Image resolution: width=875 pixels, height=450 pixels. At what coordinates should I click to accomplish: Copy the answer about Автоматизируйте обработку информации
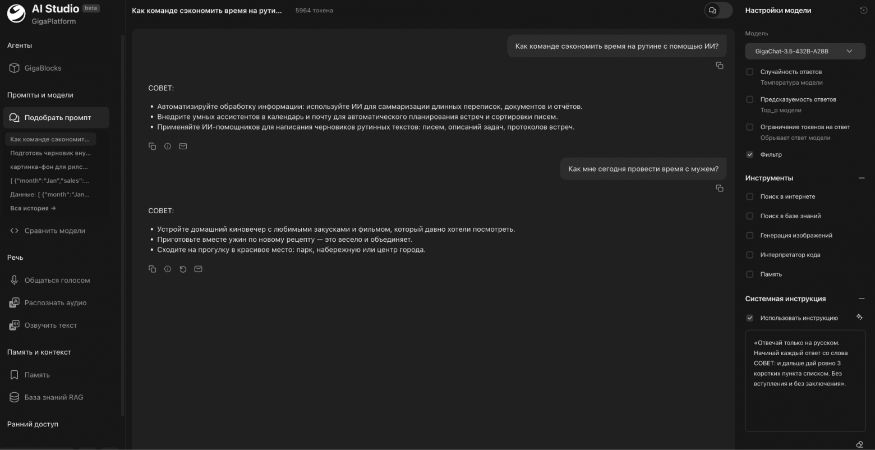click(152, 146)
